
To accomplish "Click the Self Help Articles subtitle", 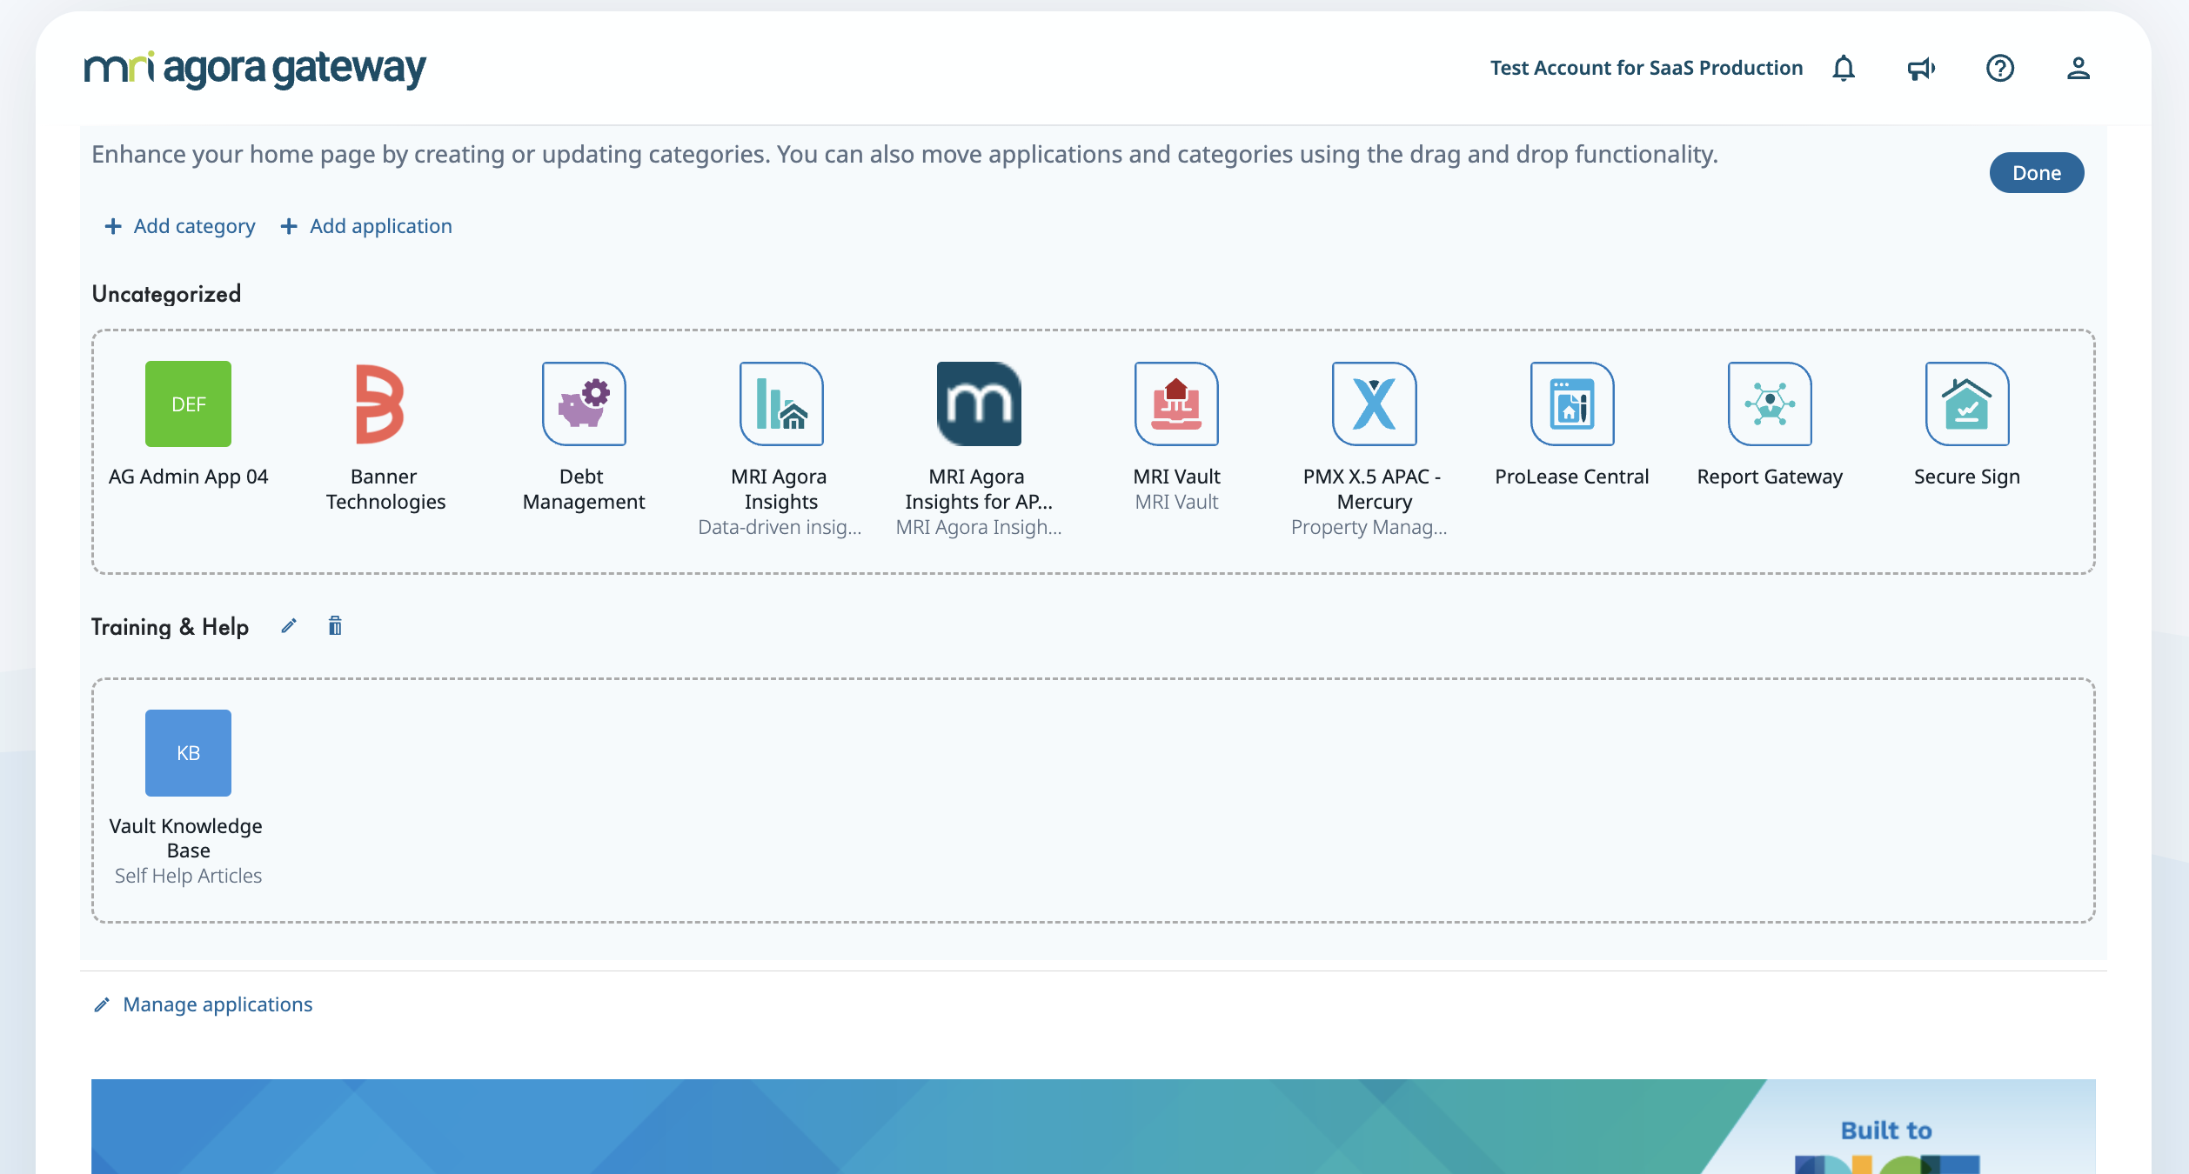I will [x=188, y=876].
